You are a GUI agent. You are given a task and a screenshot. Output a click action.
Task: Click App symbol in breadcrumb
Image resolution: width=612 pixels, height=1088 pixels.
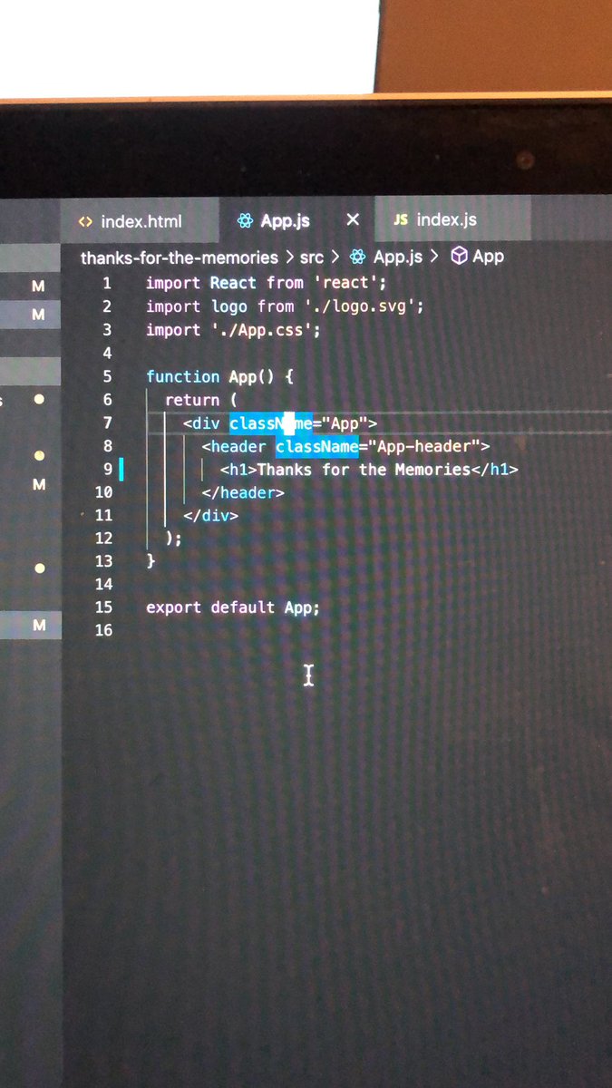tap(488, 257)
